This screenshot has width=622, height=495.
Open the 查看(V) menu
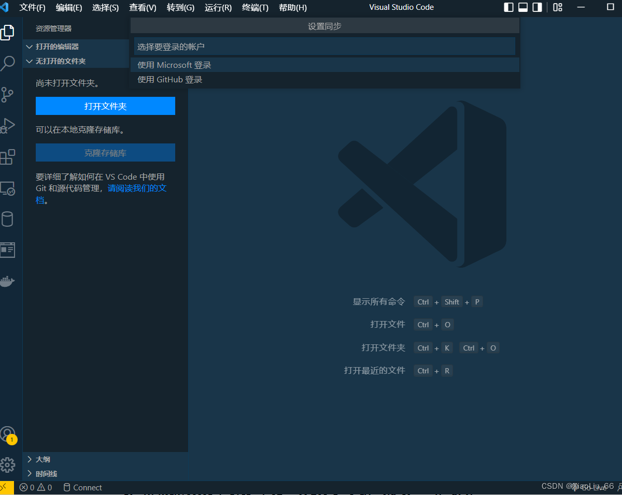(143, 7)
